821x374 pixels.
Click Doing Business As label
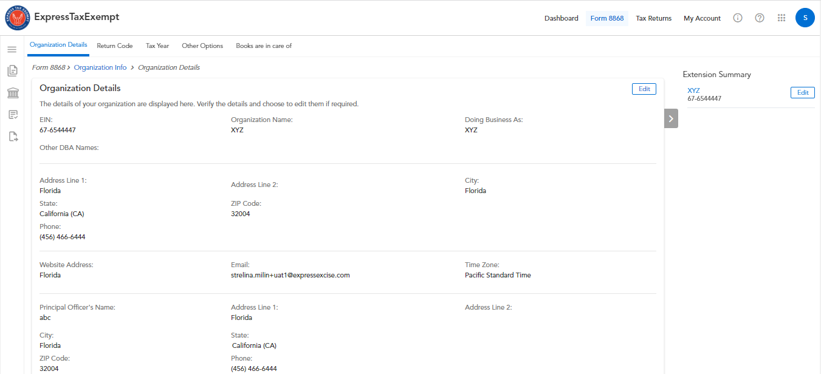[x=493, y=120]
